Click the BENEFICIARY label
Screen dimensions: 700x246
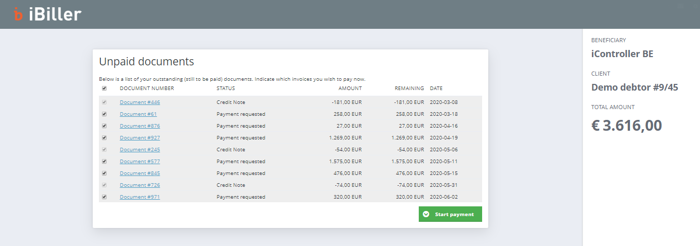coord(608,40)
